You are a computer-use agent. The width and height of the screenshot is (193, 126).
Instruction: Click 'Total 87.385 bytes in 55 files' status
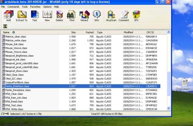pos(106,114)
